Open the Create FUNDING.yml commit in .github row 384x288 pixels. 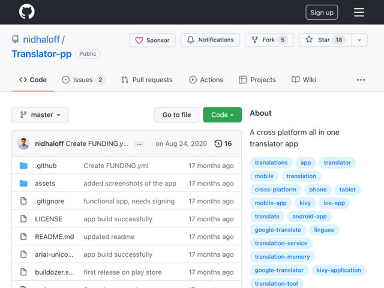tap(116, 166)
